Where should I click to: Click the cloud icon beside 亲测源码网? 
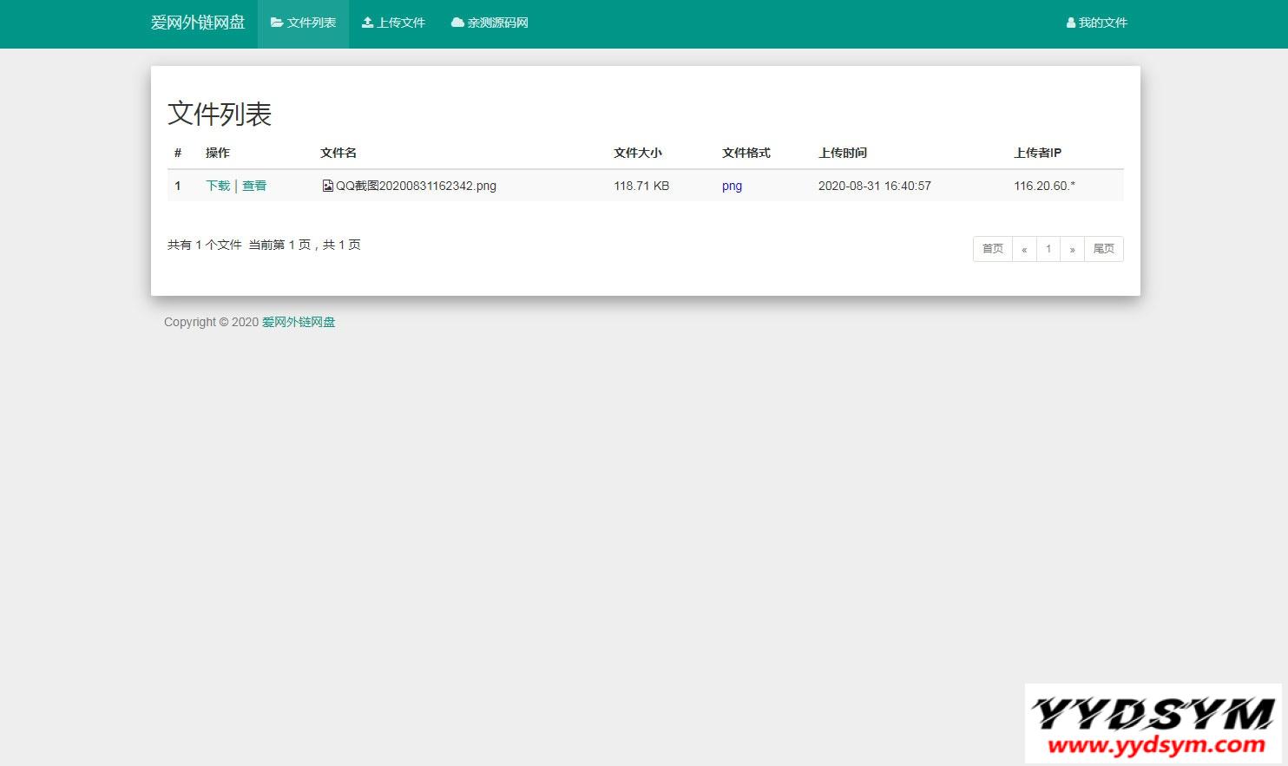457,23
